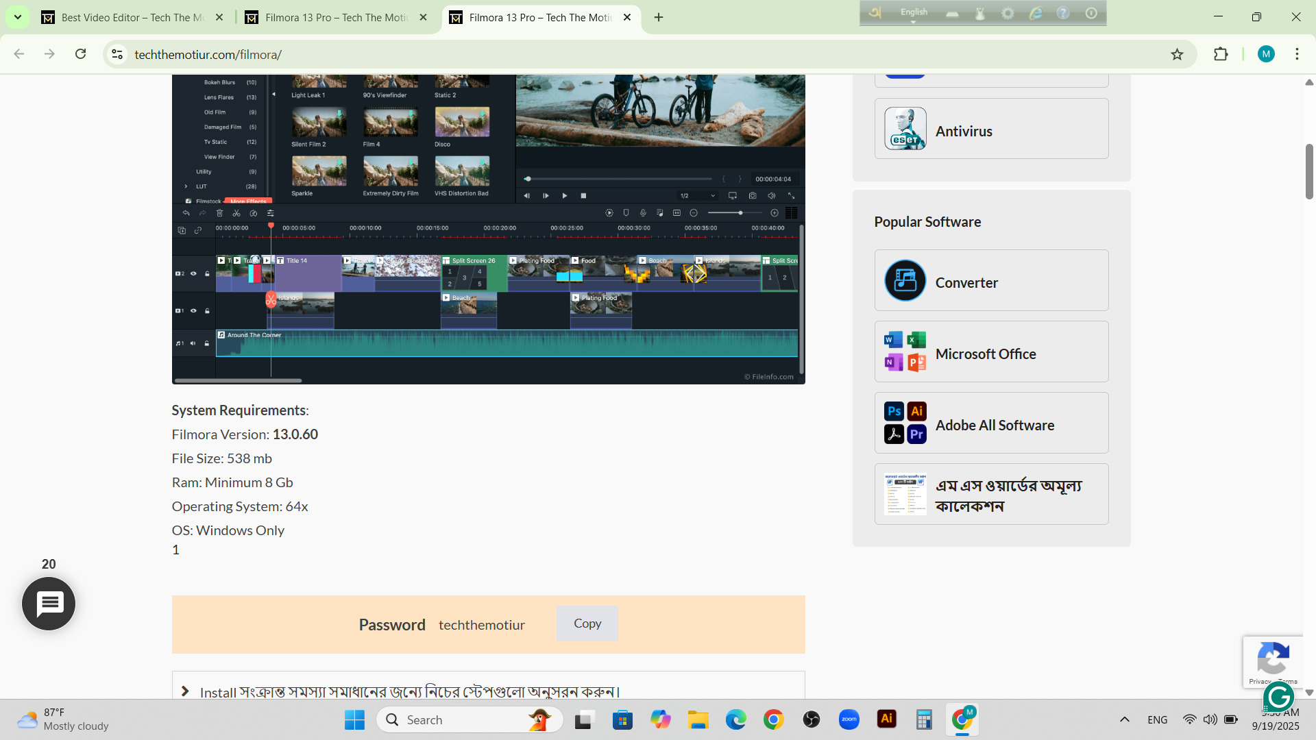Show hidden system tray icons
This screenshot has width=1316, height=740.
[1124, 719]
